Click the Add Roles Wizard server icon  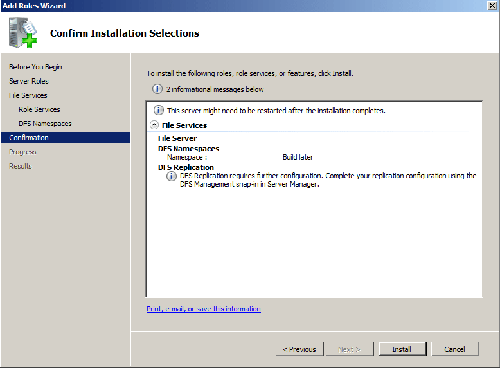point(23,33)
